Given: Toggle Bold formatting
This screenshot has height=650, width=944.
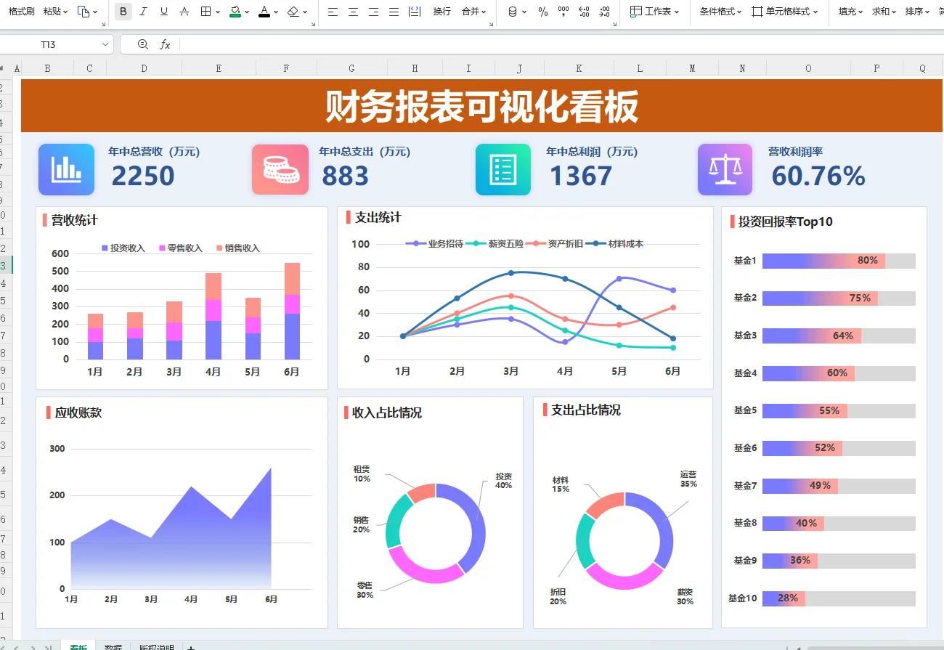Looking at the screenshot, I should click(x=123, y=12).
